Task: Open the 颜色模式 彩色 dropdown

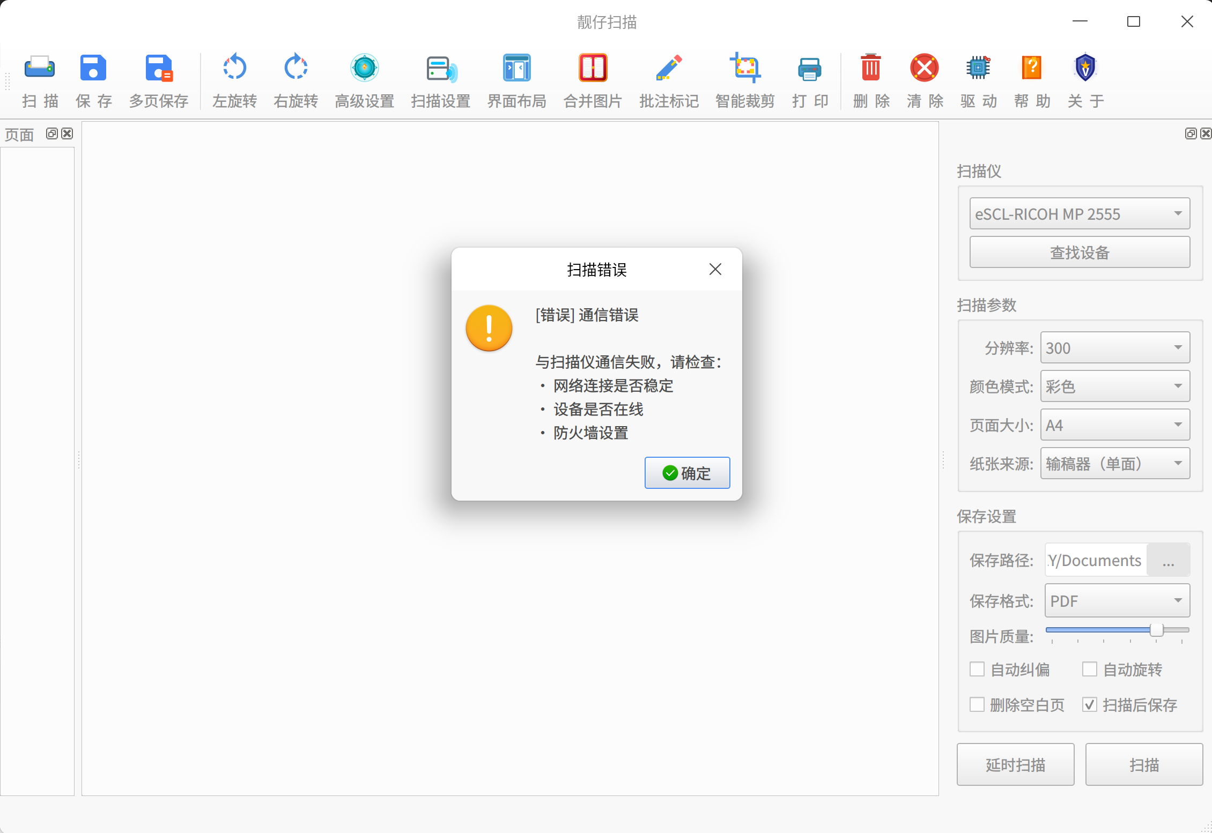Action: click(1115, 386)
